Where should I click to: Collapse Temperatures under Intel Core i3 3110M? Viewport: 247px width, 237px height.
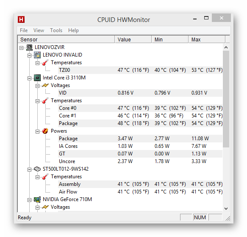[37, 101]
